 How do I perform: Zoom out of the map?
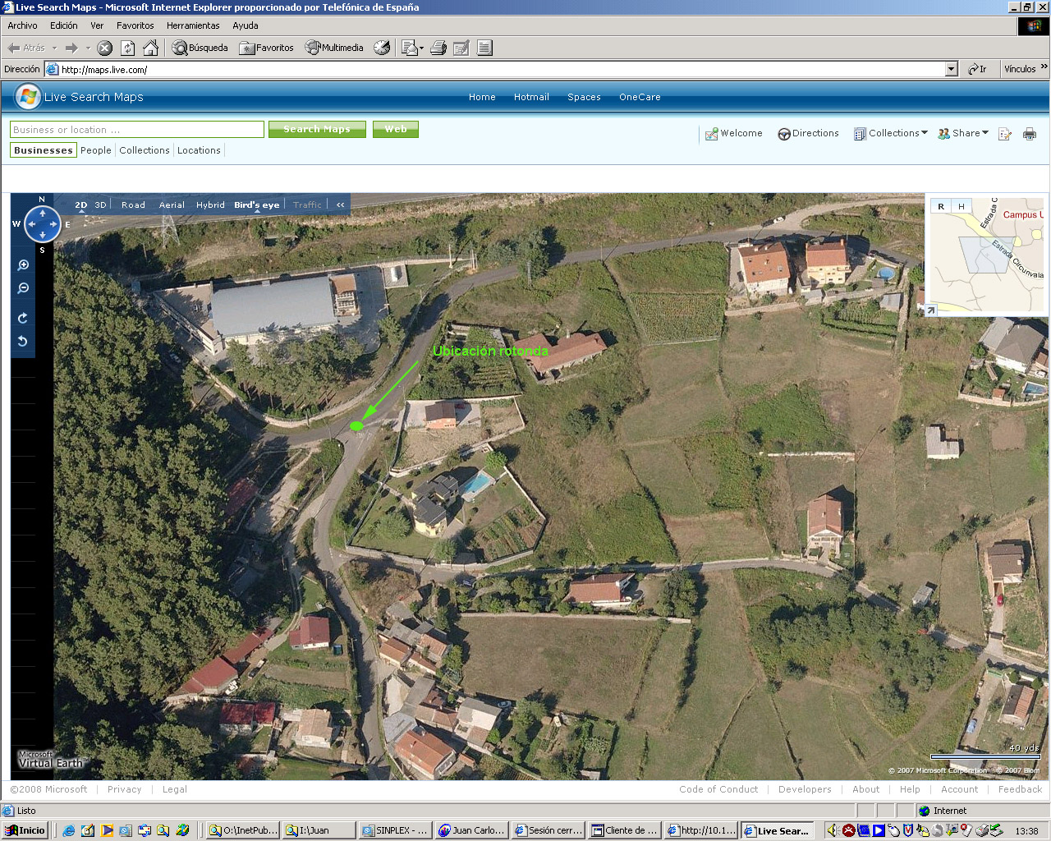(23, 288)
